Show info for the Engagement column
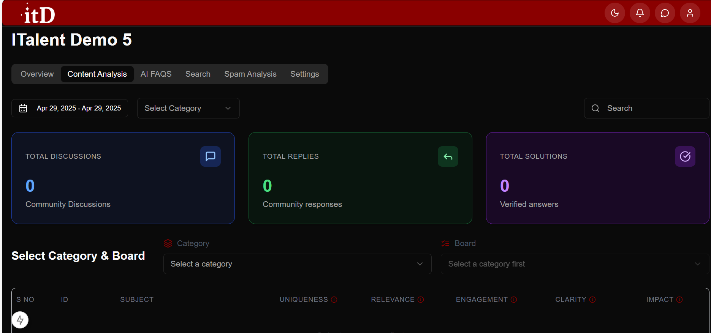The width and height of the screenshot is (711, 333). [x=514, y=300]
